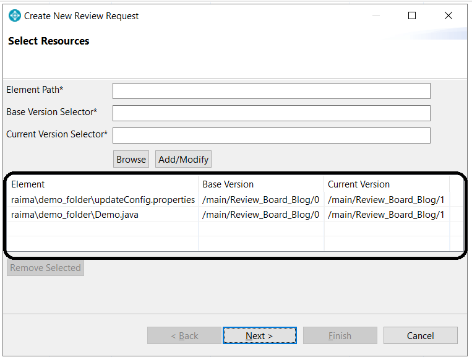The height and width of the screenshot is (357, 472).
Task: Click the Current Version Selector field
Action: point(271,135)
